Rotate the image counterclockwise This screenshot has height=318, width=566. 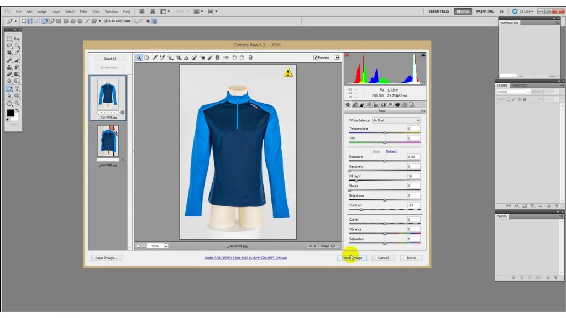click(x=234, y=57)
